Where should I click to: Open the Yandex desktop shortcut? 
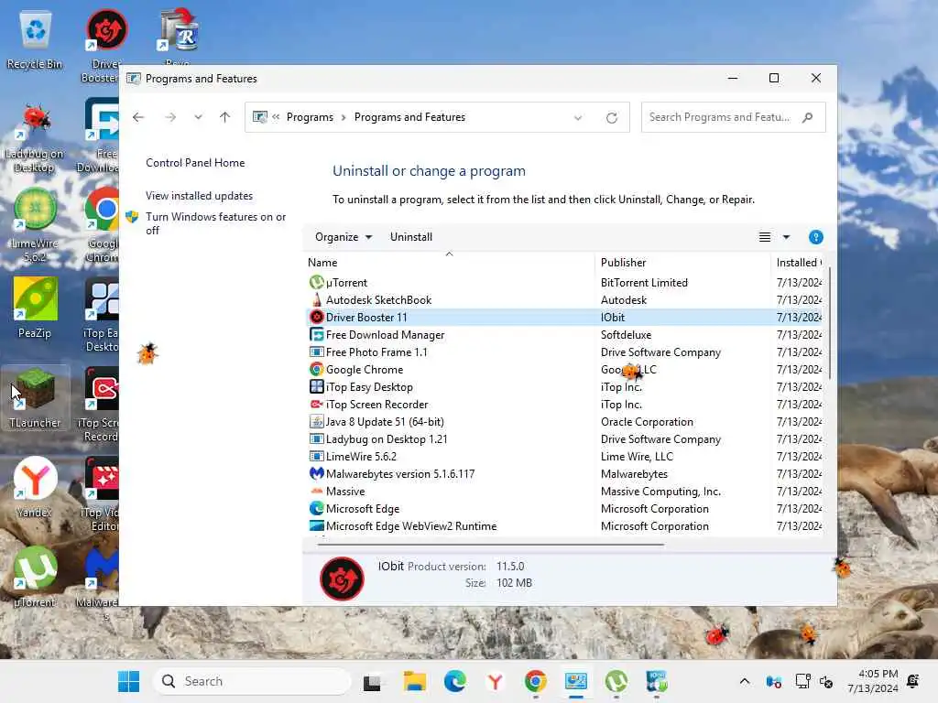tap(35, 487)
